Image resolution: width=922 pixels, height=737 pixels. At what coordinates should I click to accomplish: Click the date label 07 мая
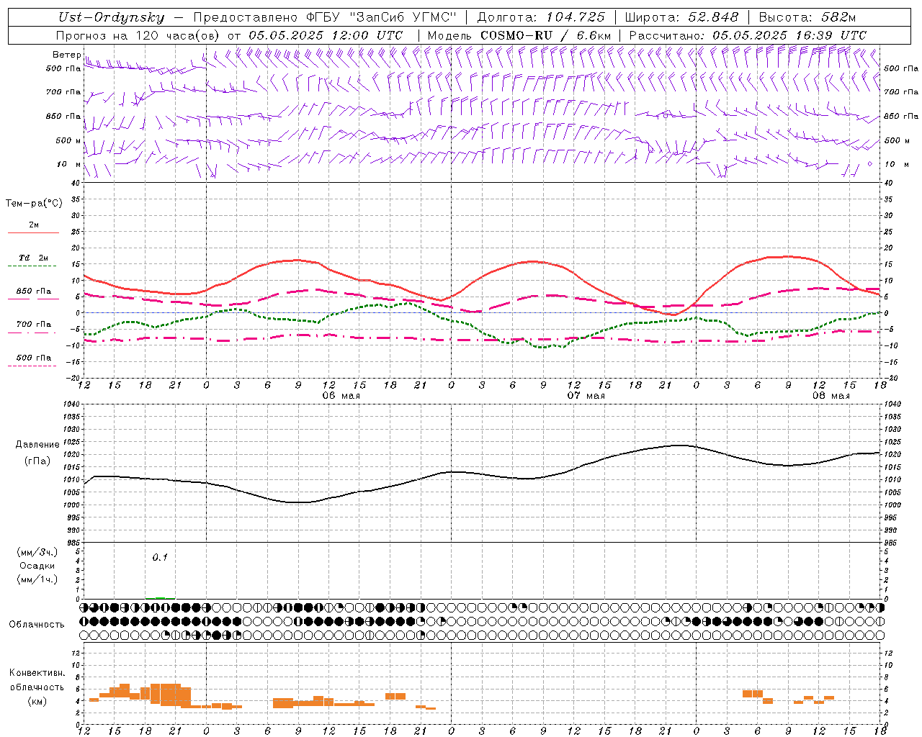pos(586,396)
